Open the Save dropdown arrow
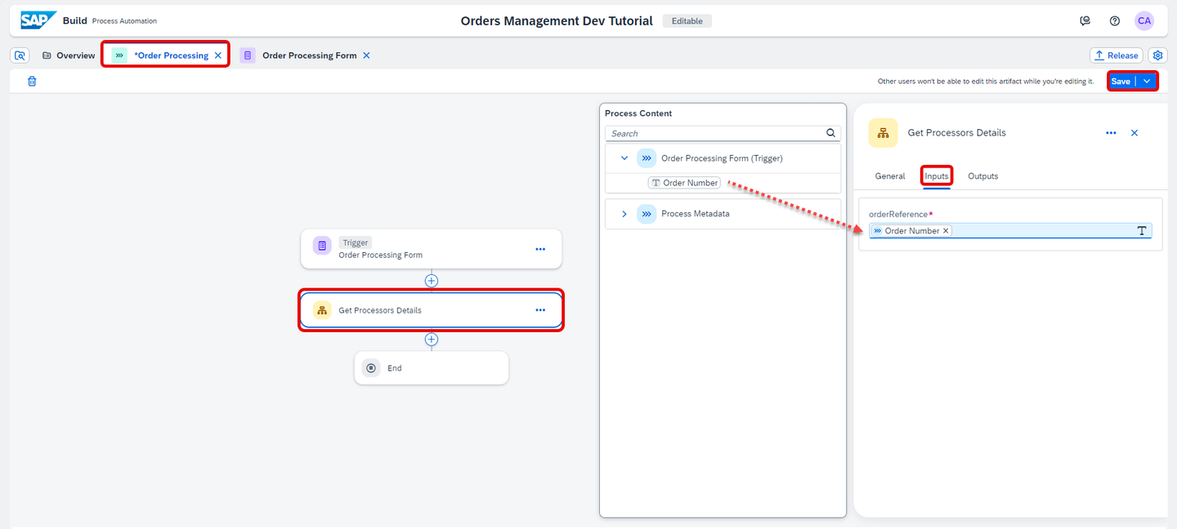Image resolution: width=1177 pixels, height=529 pixels. click(x=1147, y=81)
